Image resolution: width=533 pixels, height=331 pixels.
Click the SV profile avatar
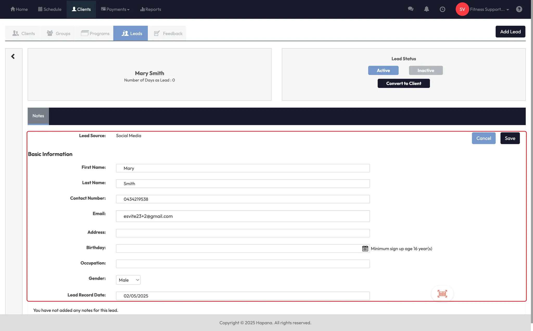coord(462,9)
